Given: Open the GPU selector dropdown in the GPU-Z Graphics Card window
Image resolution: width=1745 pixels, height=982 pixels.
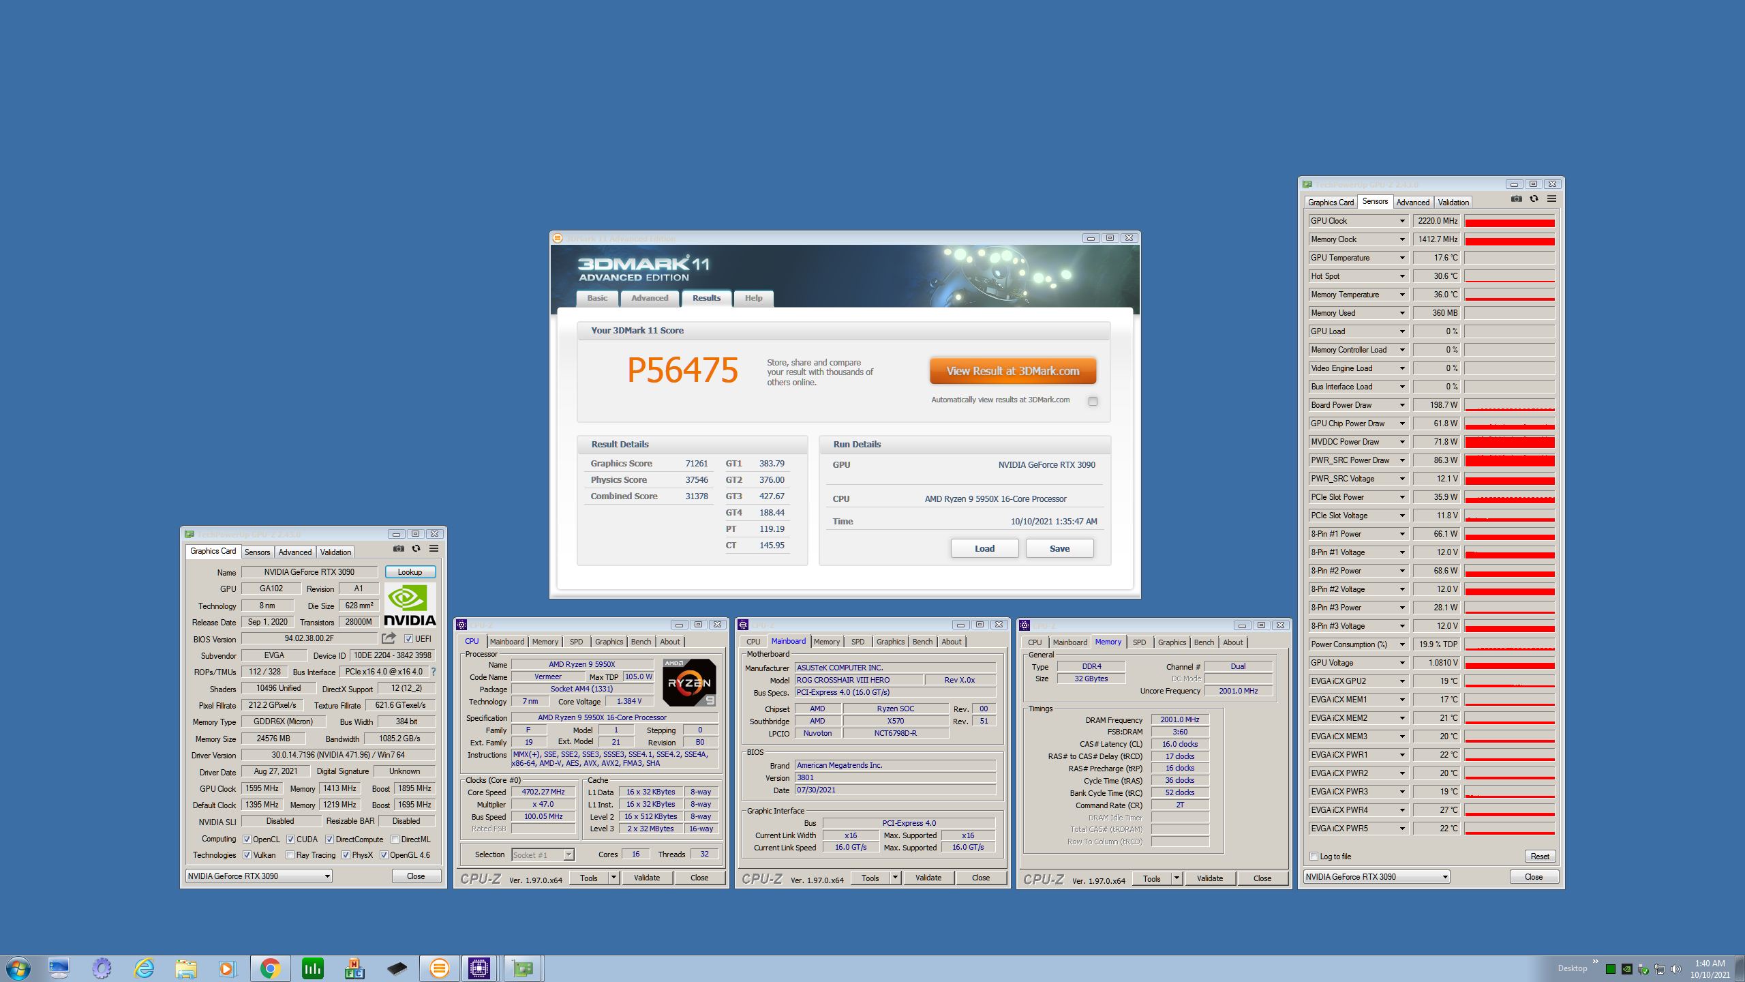Looking at the screenshot, I should (327, 876).
